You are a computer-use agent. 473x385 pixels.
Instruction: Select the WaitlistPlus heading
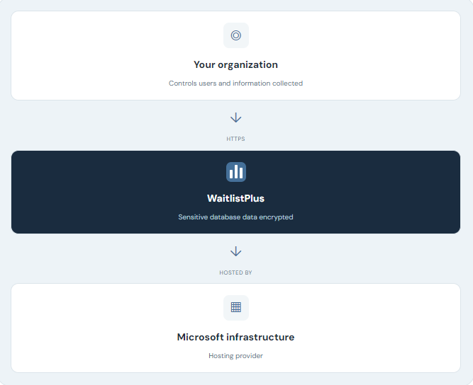pos(235,198)
